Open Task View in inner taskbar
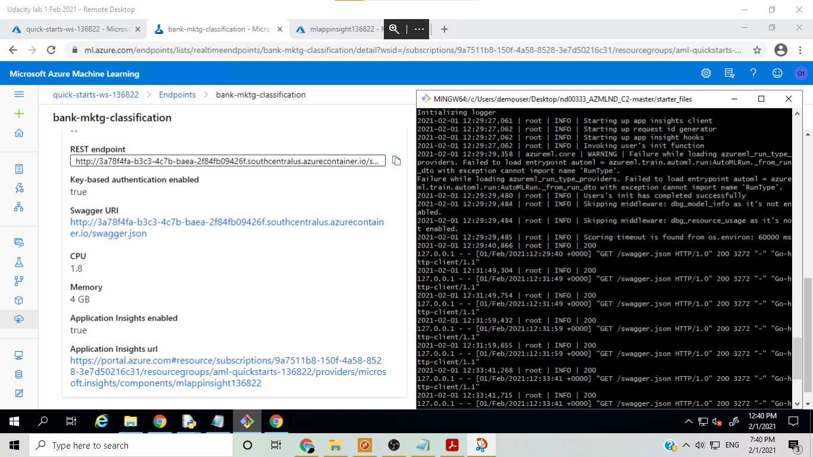 pos(71,421)
